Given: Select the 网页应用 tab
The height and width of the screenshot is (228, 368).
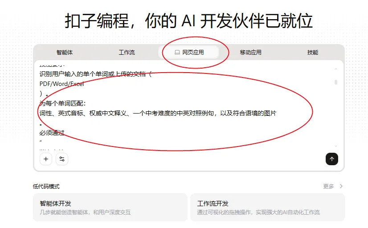Looking at the screenshot, I should click(x=189, y=52).
